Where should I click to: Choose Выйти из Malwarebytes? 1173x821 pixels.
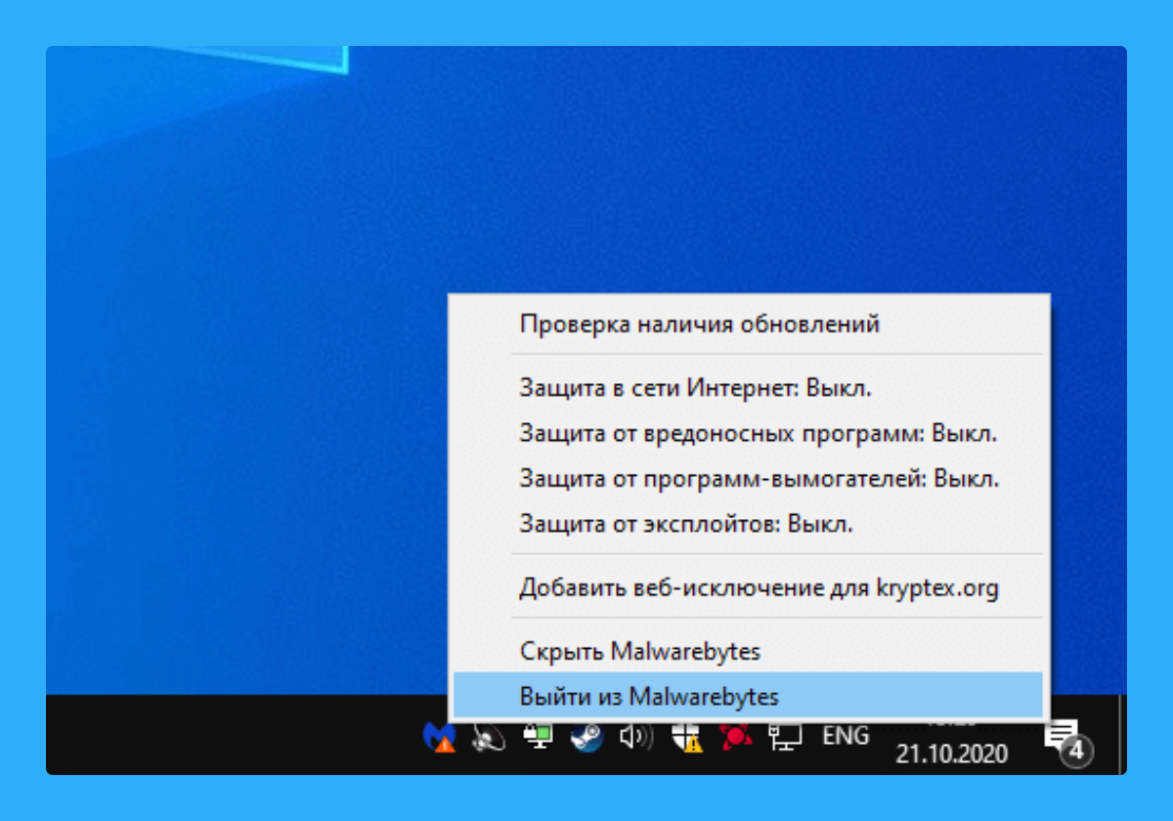pyautogui.click(x=748, y=696)
